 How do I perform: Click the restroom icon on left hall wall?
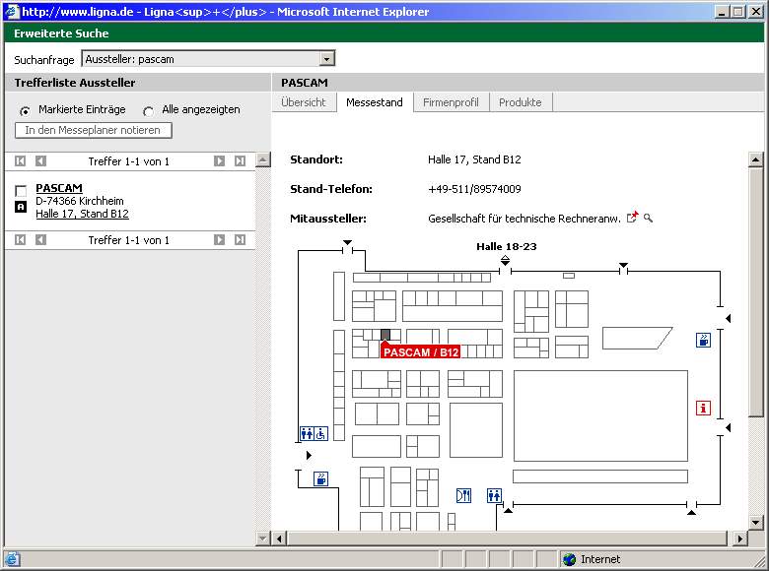pos(307,433)
